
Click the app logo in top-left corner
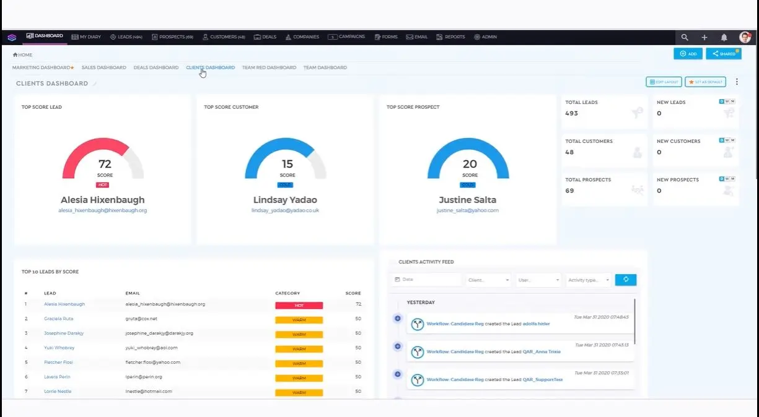(12, 37)
